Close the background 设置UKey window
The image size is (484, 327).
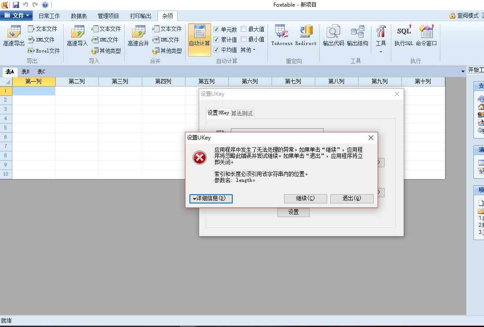[397, 94]
